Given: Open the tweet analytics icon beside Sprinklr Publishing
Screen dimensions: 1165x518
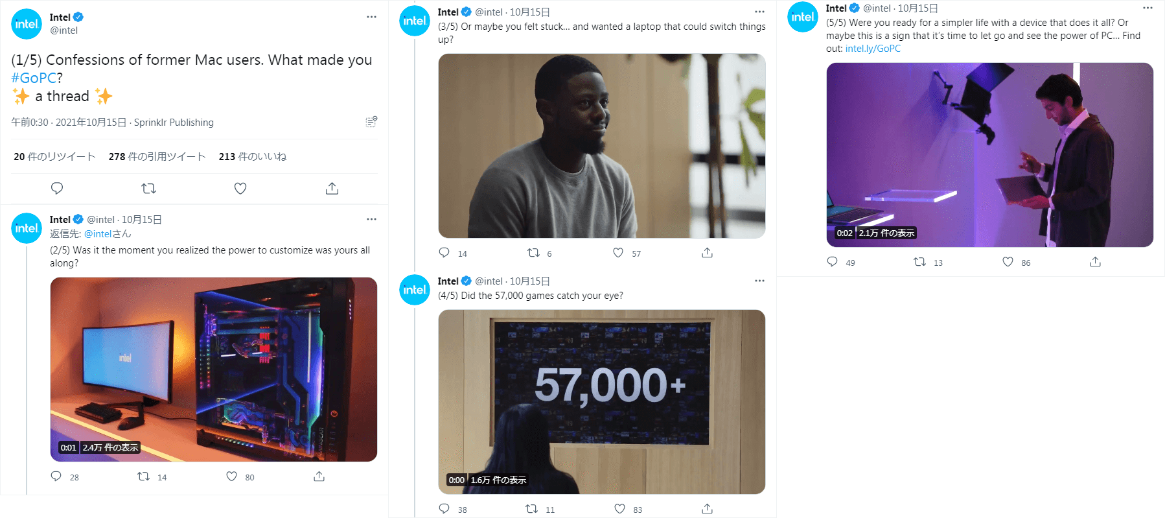Looking at the screenshot, I should [371, 122].
